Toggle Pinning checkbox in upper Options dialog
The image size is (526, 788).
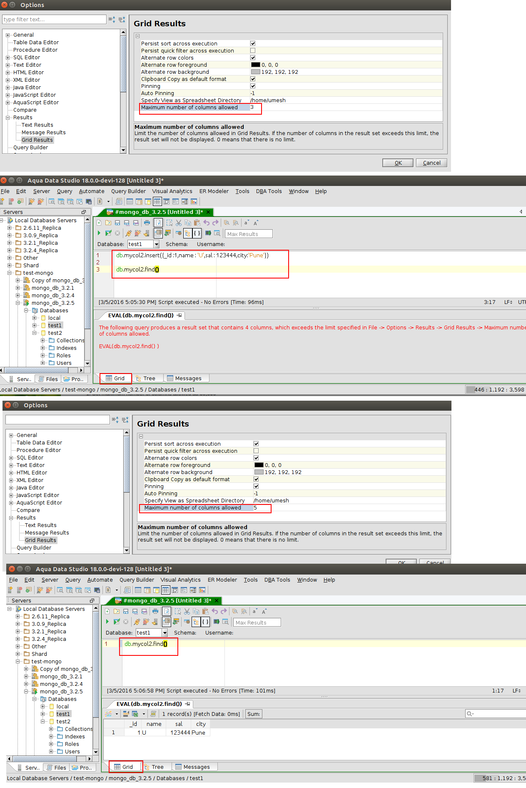253,86
